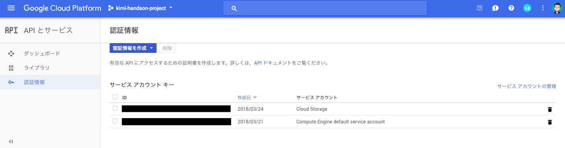565x148 pixels.
Task: Click the library grid icon
Action: point(11,68)
